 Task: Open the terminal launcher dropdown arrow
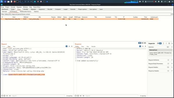19,2
